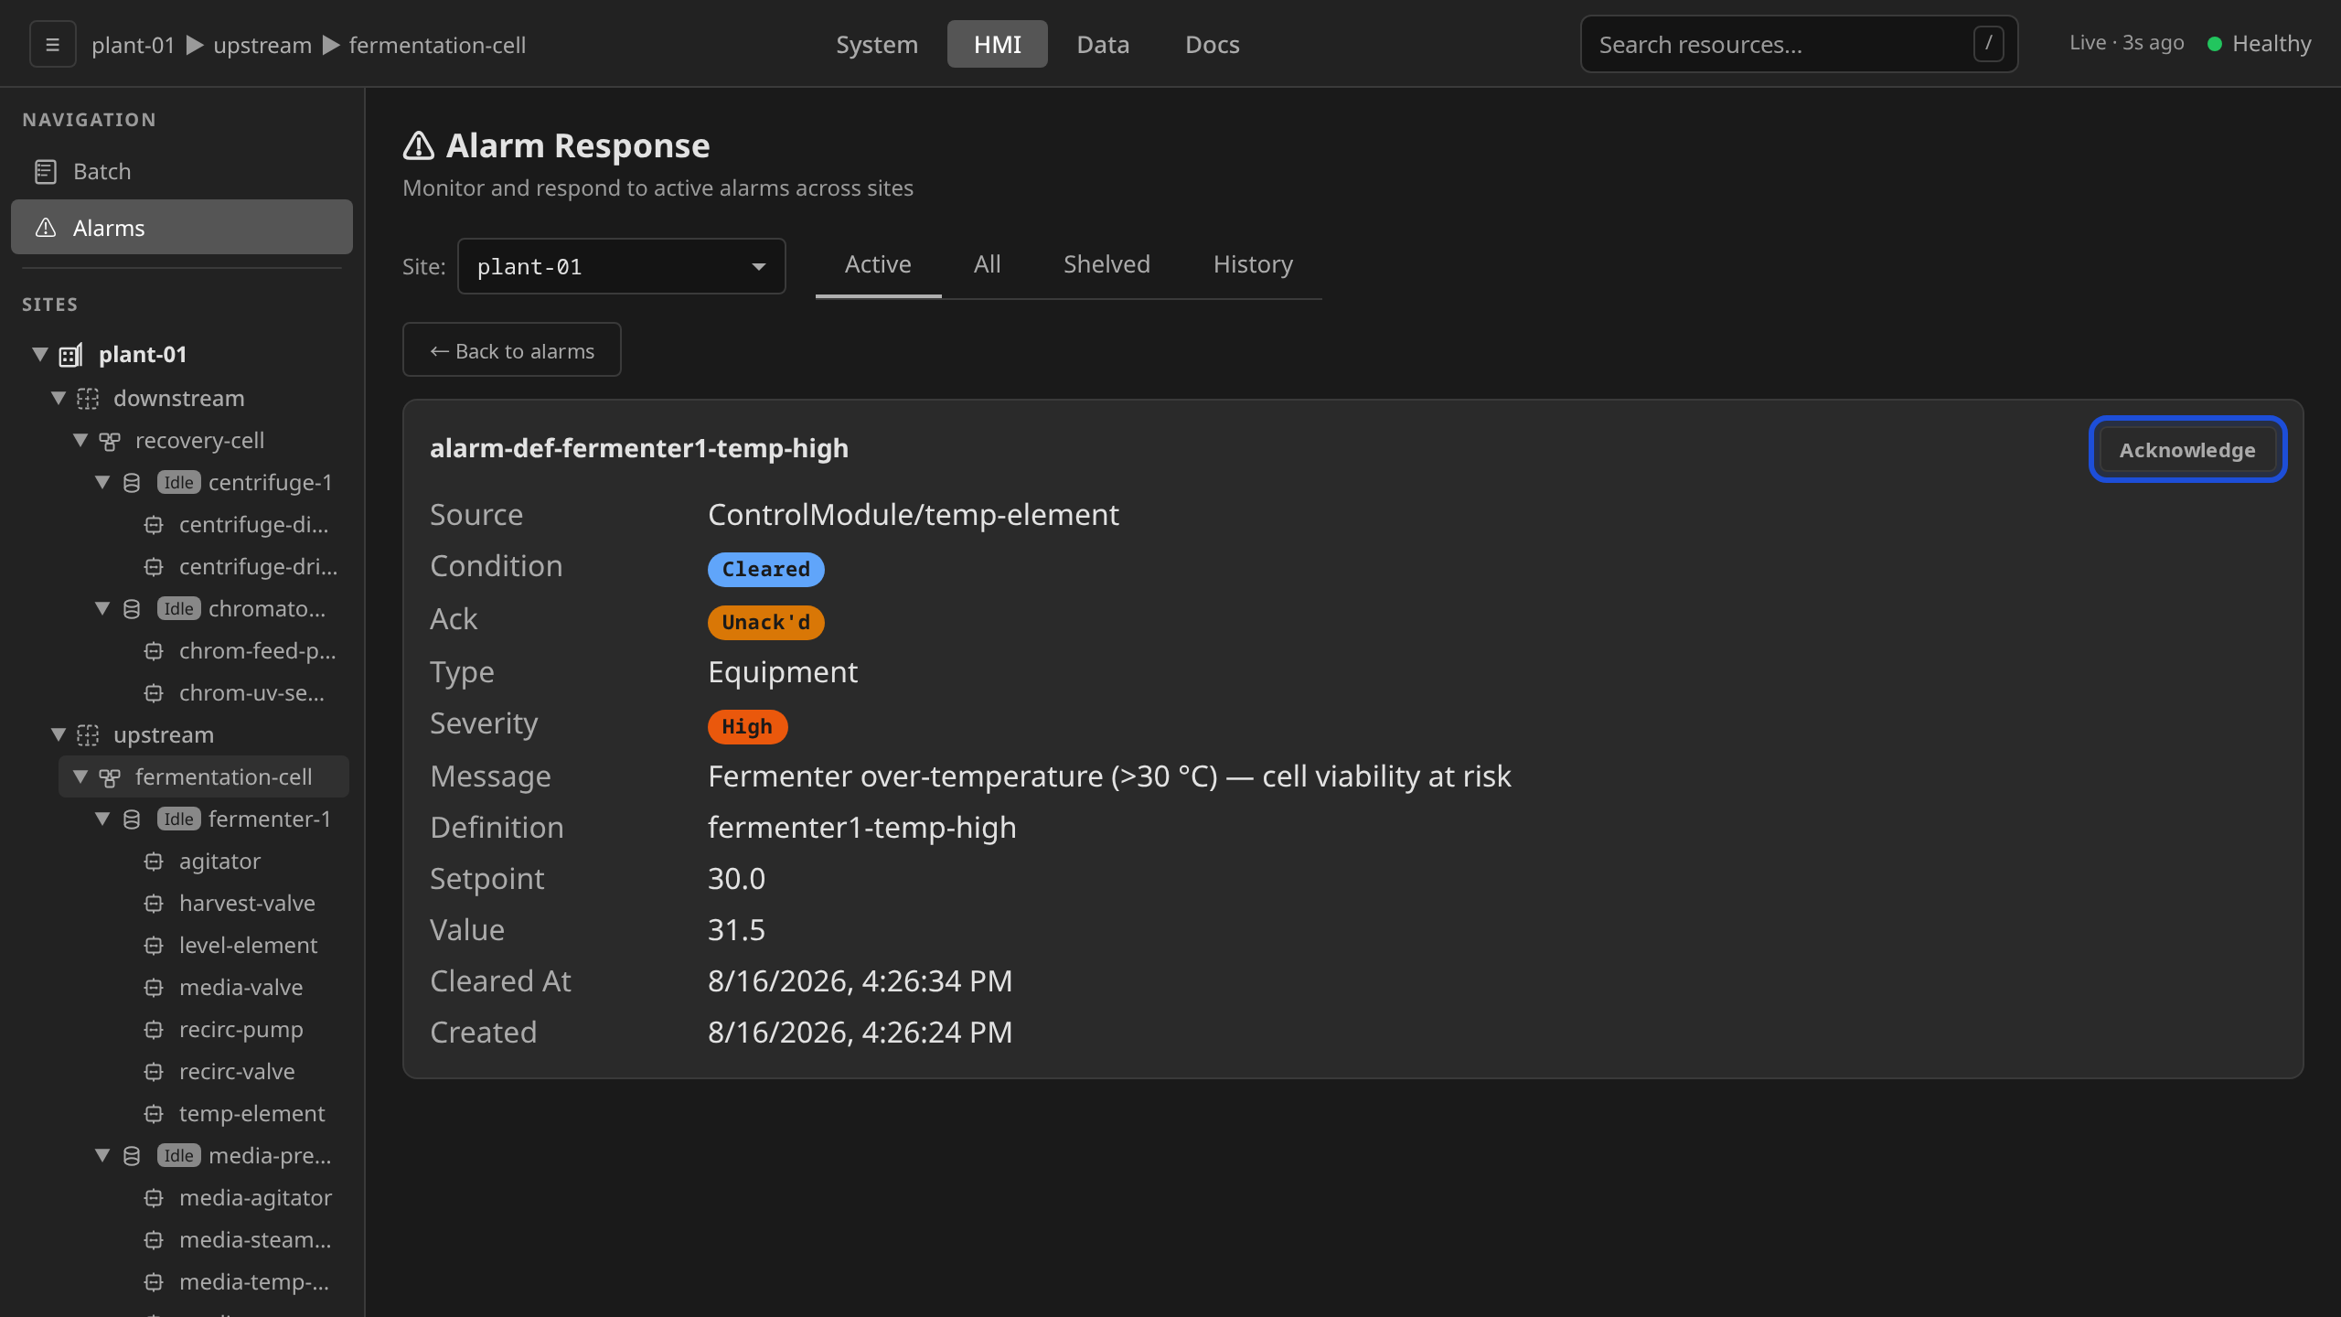The width and height of the screenshot is (2341, 1317).
Task: Open the Site plant-01 dropdown
Action: [622, 266]
